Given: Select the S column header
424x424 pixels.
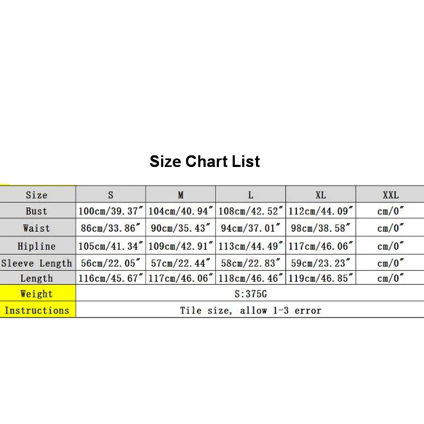Looking at the screenshot, I should (x=111, y=194).
